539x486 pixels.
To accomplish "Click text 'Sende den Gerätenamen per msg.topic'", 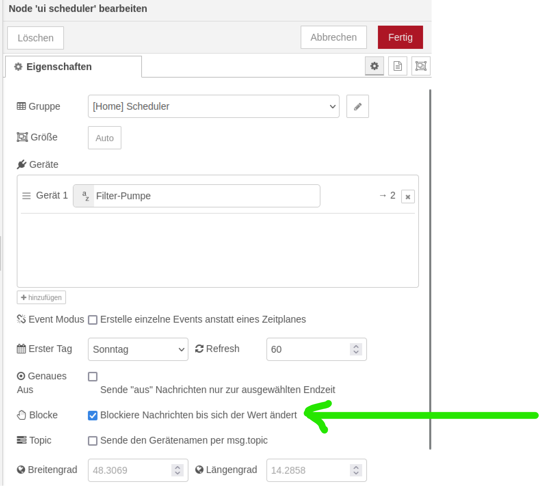I will [184, 440].
